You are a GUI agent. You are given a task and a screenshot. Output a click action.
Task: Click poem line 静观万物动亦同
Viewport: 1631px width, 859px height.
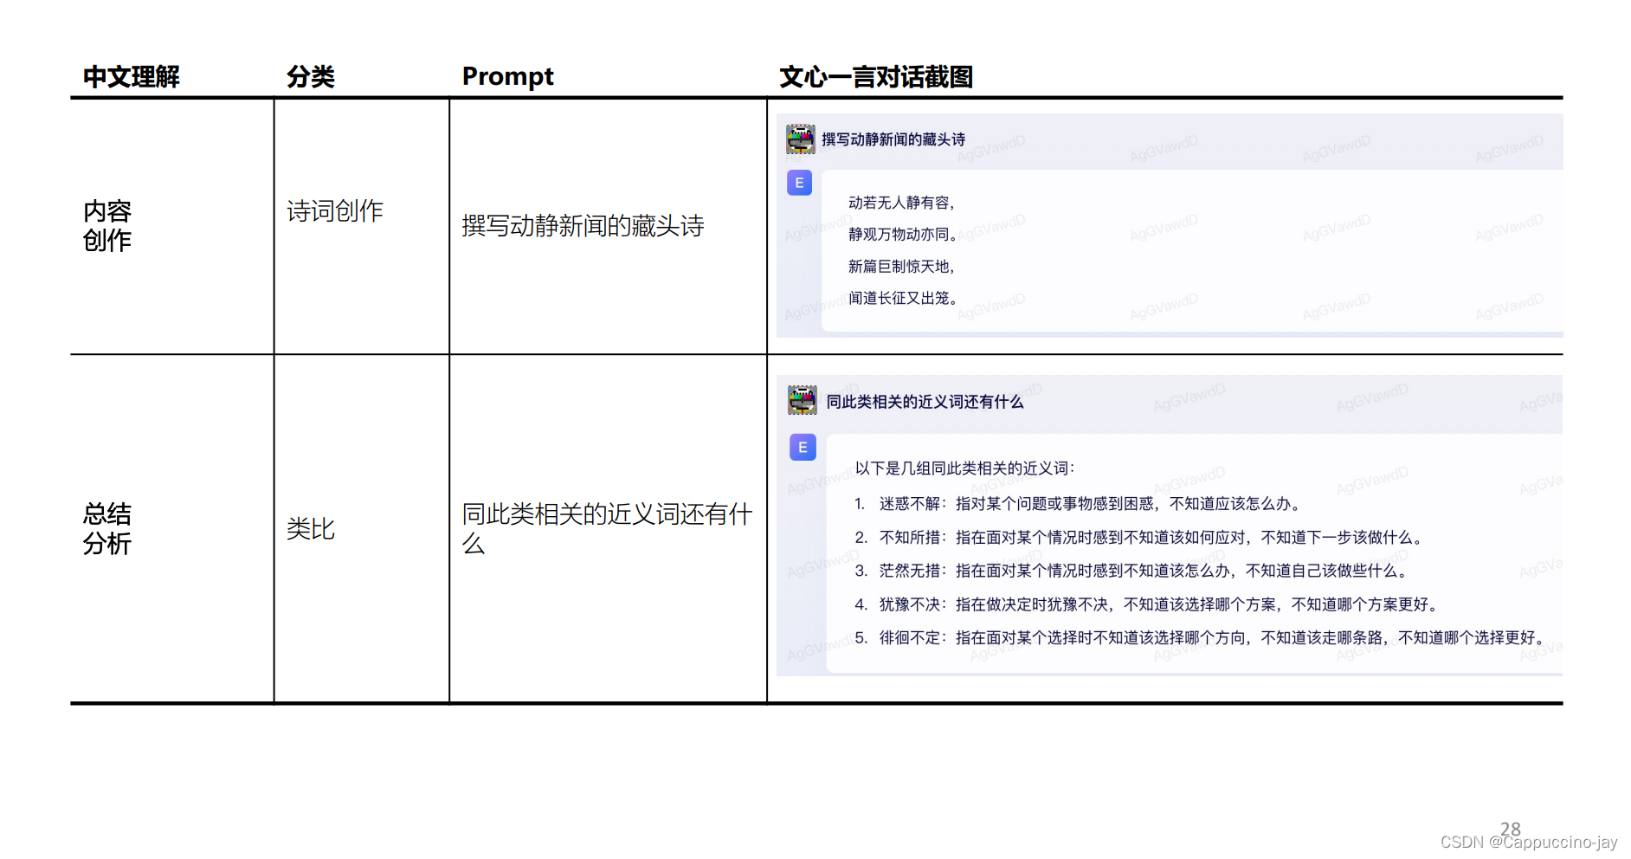[903, 235]
